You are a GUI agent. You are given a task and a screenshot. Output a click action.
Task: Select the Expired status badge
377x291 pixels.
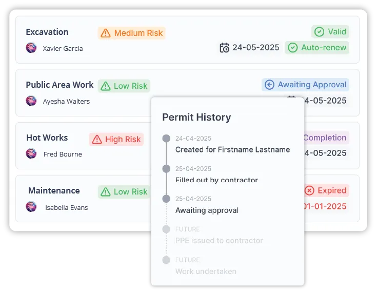coord(327,191)
